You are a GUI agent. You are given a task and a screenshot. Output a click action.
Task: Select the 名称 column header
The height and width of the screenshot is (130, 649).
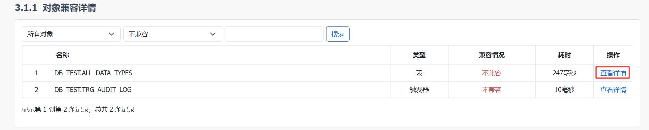tap(63, 55)
